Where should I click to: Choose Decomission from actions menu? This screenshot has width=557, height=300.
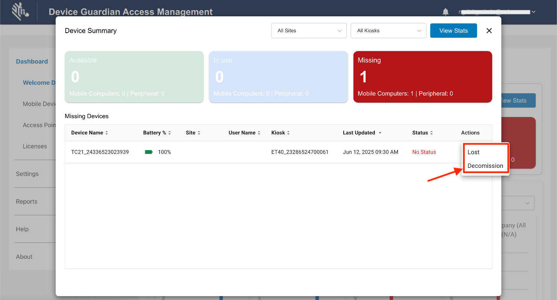pos(485,166)
